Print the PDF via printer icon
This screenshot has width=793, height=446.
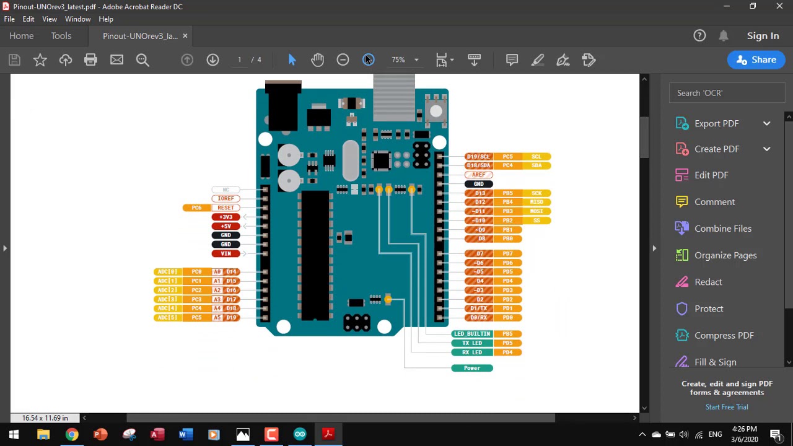tap(91, 60)
